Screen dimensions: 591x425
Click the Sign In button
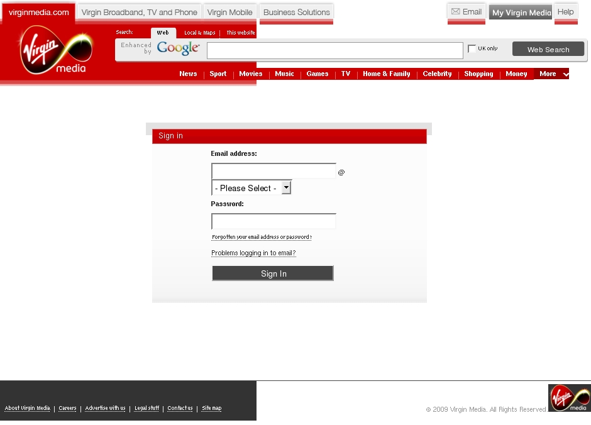pyautogui.click(x=273, y=273)
